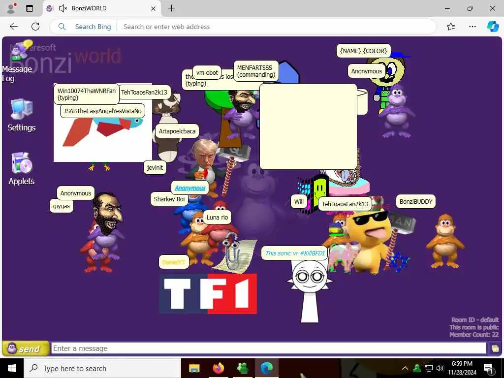This screenshot has width=504, height=378.
Task: Click the white round-glasses character
Action: (310, 291)
